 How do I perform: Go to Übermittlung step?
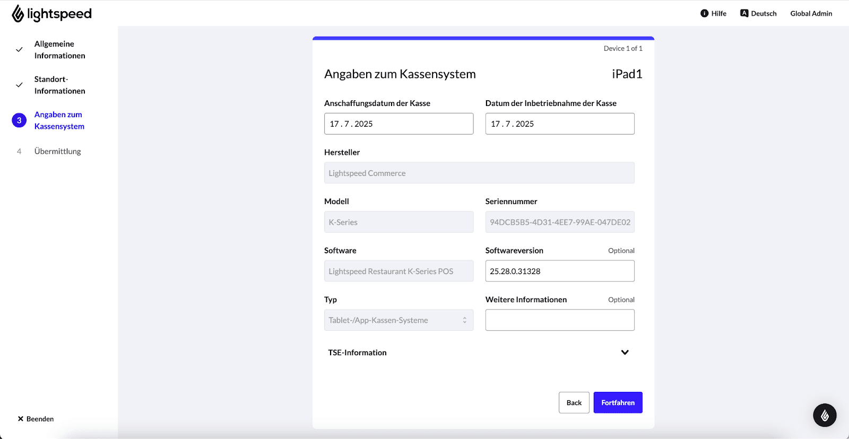pyautogui.click(x=57, y=151)
